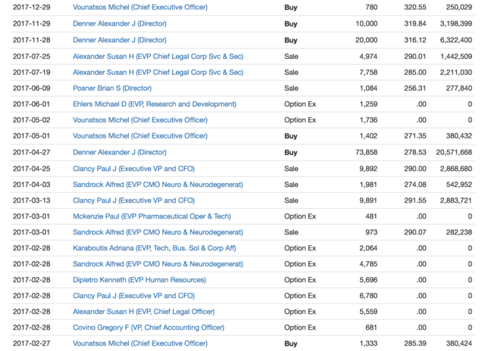Open Sandrock Alfred link dated 2017-04-03

(x=158, y=185)
